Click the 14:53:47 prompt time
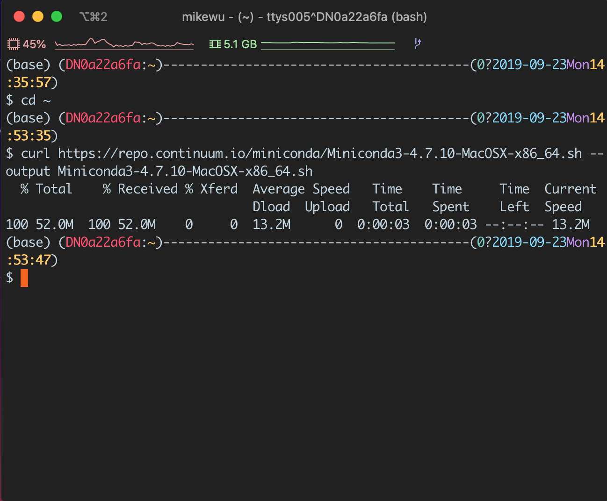Image resolution: width=607 pixels, height=501 pixels. pos(31,260)
